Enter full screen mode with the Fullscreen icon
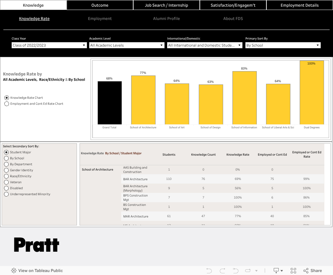The width and height of the screenshot is (333, 275). [x=293, y=271]
